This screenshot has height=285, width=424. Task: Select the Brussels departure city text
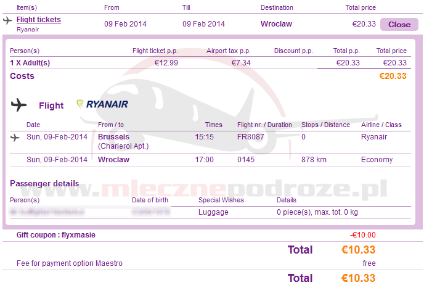pyautogui.click(x=114, y=137)
